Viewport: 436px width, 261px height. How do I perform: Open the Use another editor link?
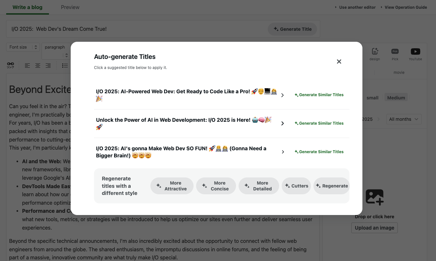point(355,7)
